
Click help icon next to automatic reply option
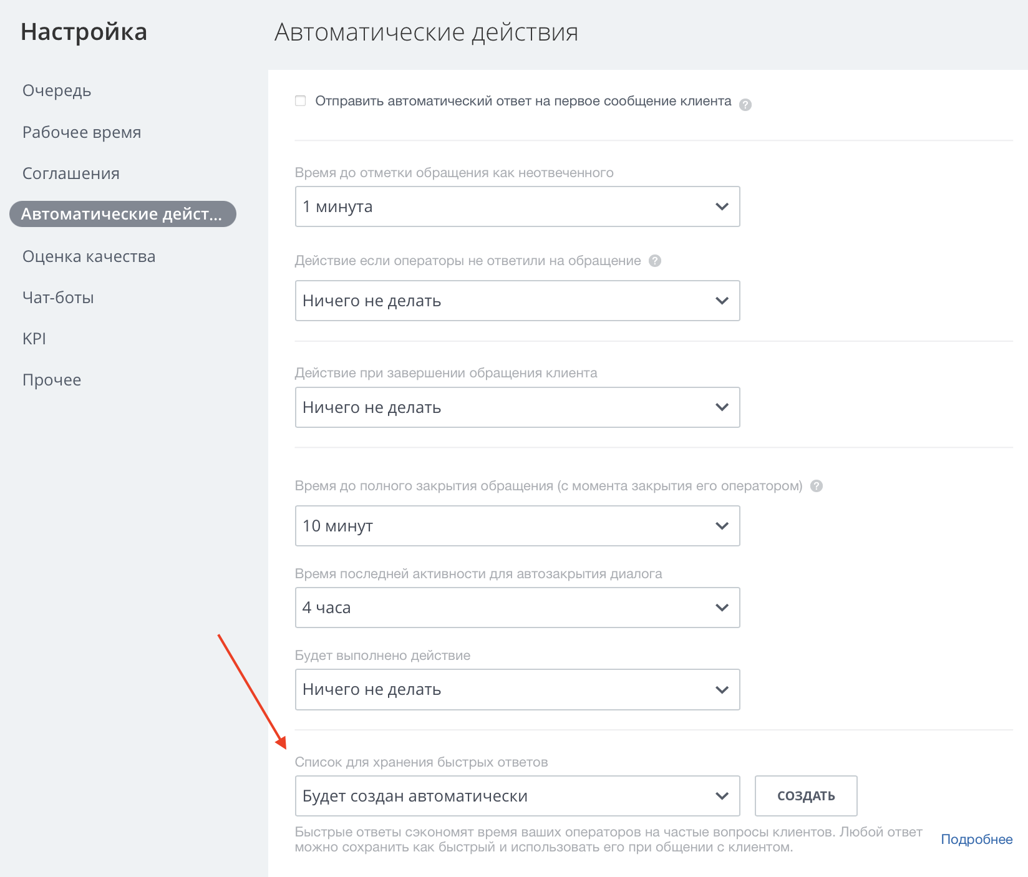click(x=745, y=105)
